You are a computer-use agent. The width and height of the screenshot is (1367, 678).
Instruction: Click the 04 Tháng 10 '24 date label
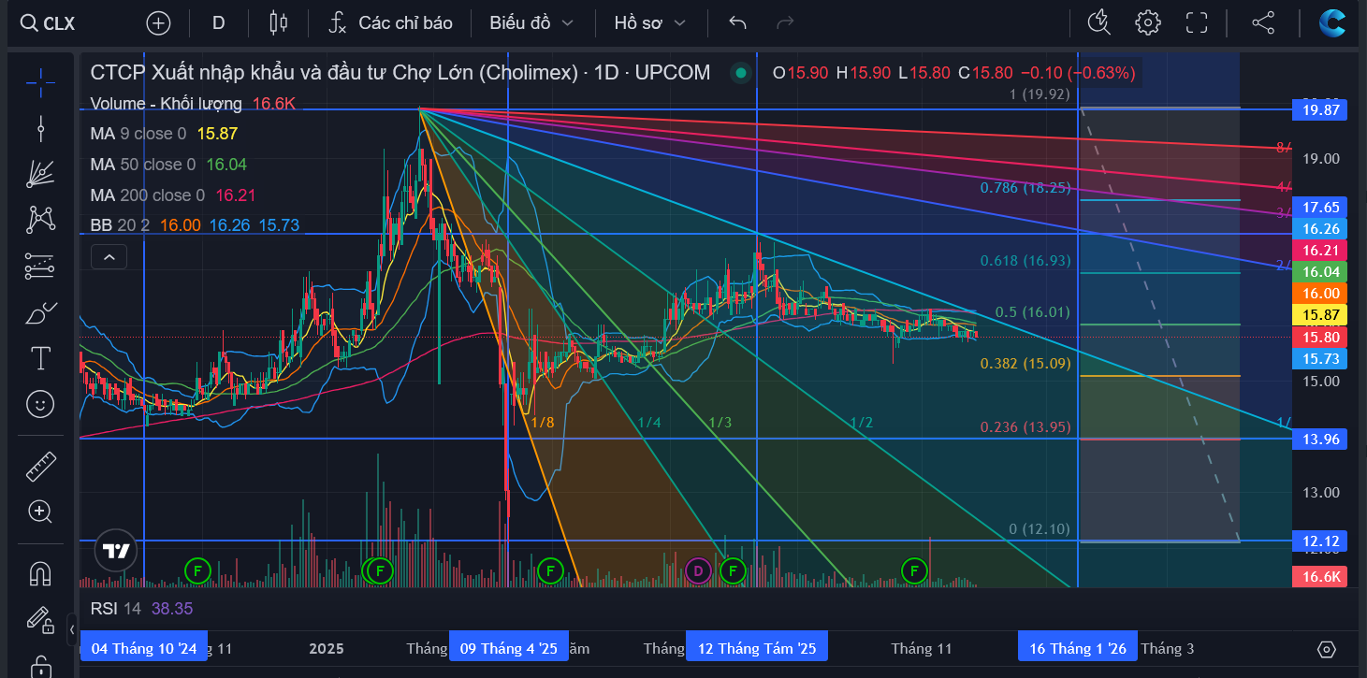coord(144,648)
